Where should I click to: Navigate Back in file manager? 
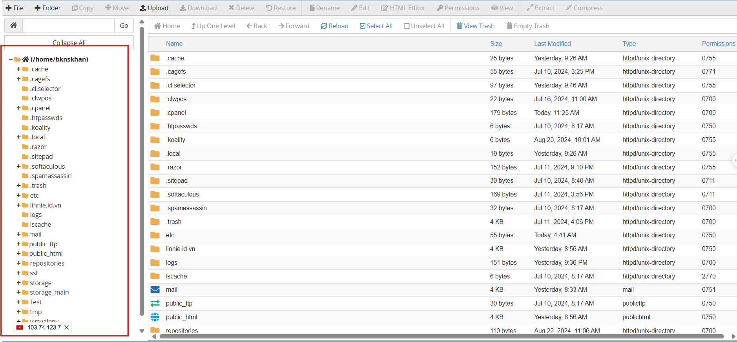point(257,26)
